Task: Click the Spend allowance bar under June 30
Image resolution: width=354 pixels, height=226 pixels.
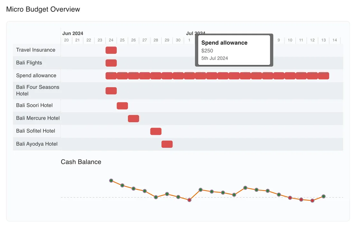Action: tap(178, 76)
